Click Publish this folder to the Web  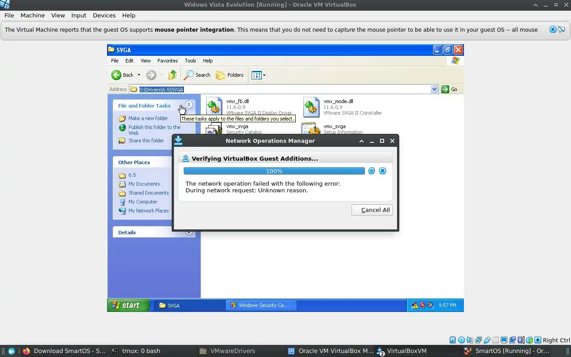(154, 130)
